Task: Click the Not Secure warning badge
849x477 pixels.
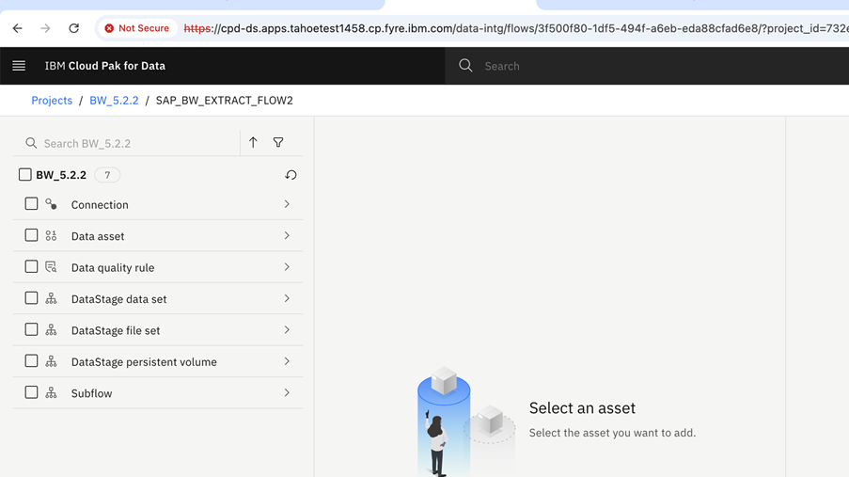Action: tap(137, 28)
